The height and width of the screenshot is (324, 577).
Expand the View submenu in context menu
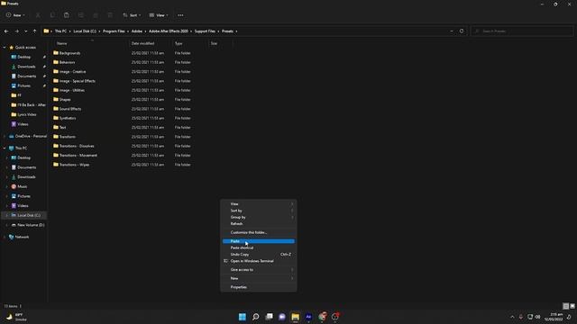259,204
